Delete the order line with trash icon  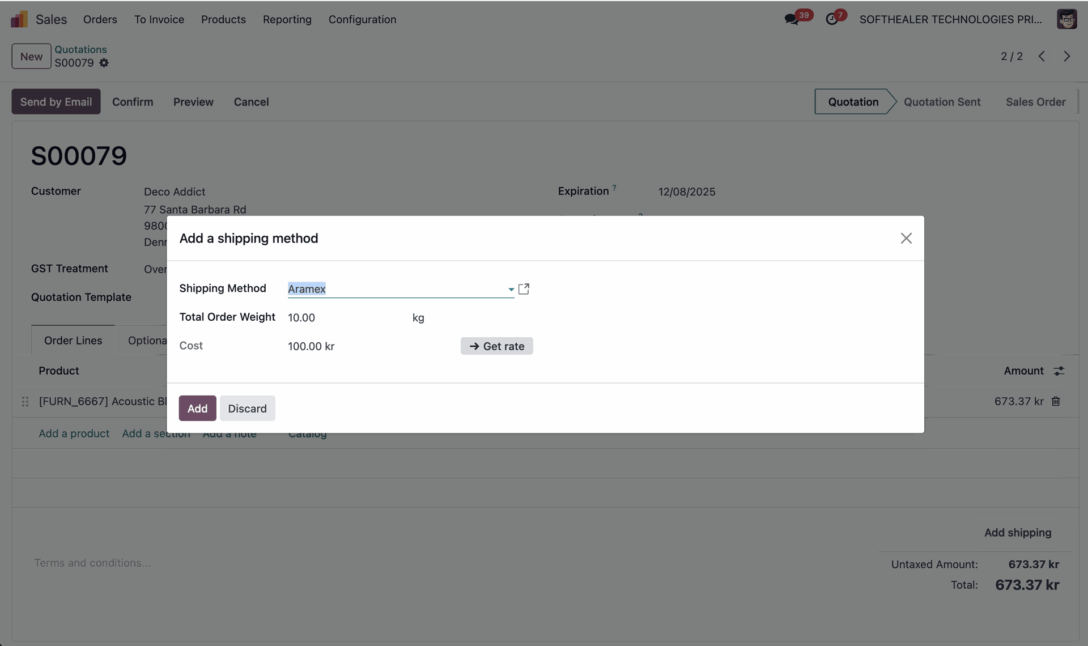coord(1056,401)
